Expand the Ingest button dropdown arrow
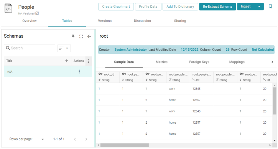Screen dimensions: 278x149 point(259,7)
